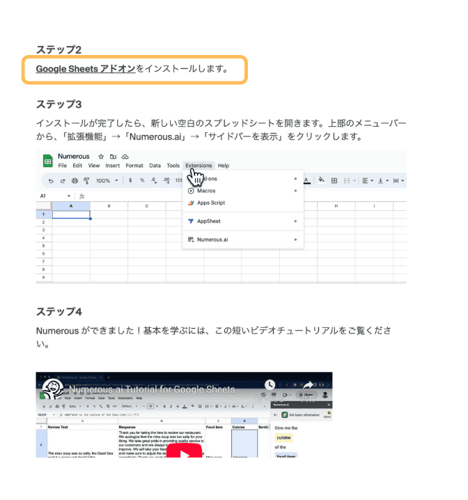Play the Numerous.ai tutorial video
Image resolution: width=468 pixels, height=500 pixels.
click(185, 451)
